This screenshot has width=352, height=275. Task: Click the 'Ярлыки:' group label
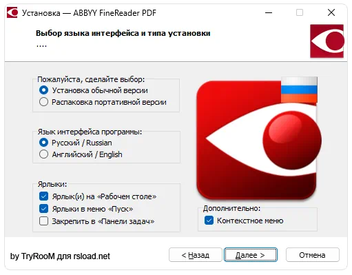(x=52, y=184)
